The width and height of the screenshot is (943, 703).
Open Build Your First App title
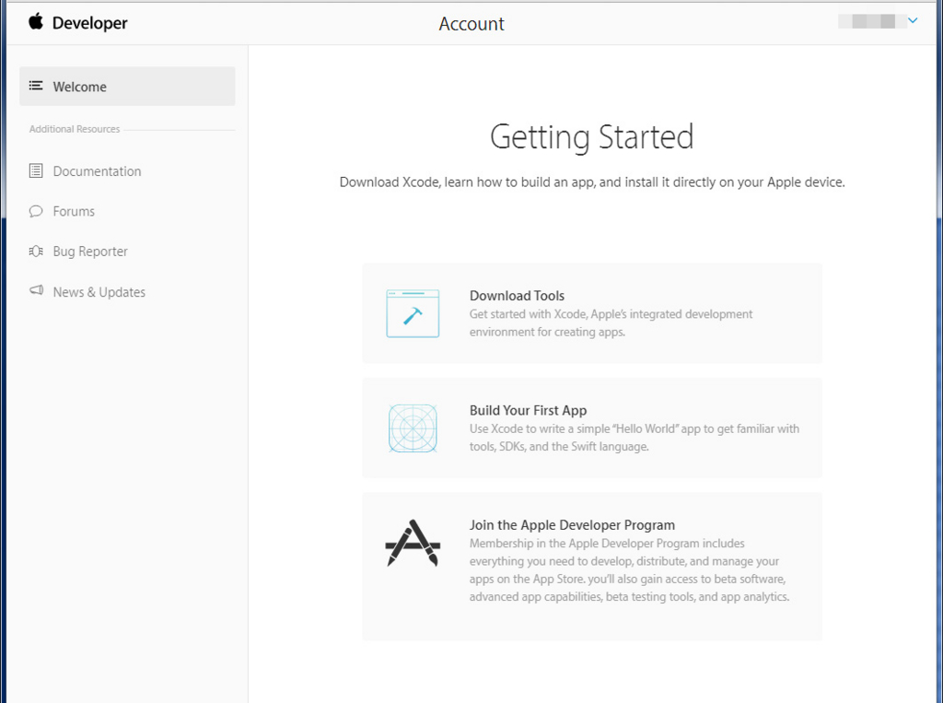tap(528, 411)
